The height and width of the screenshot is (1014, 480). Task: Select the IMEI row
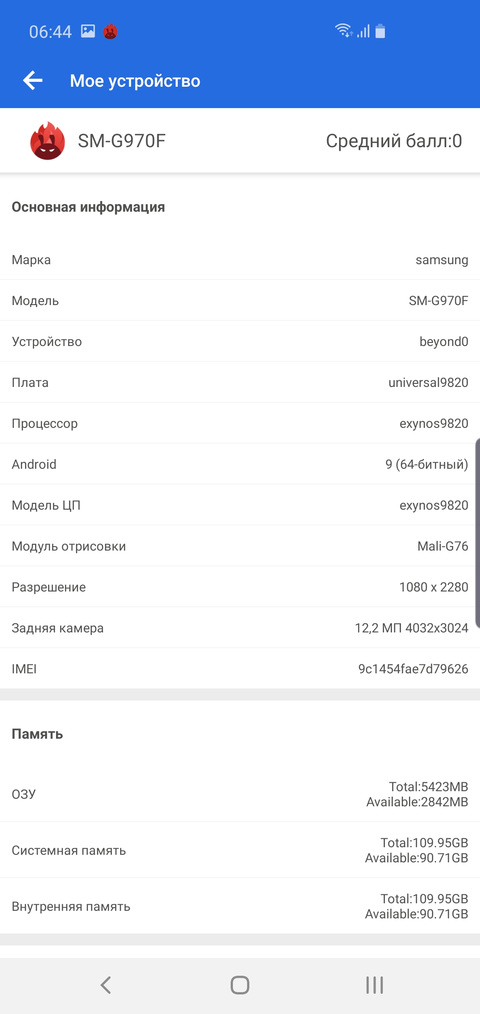pos(240,669)
